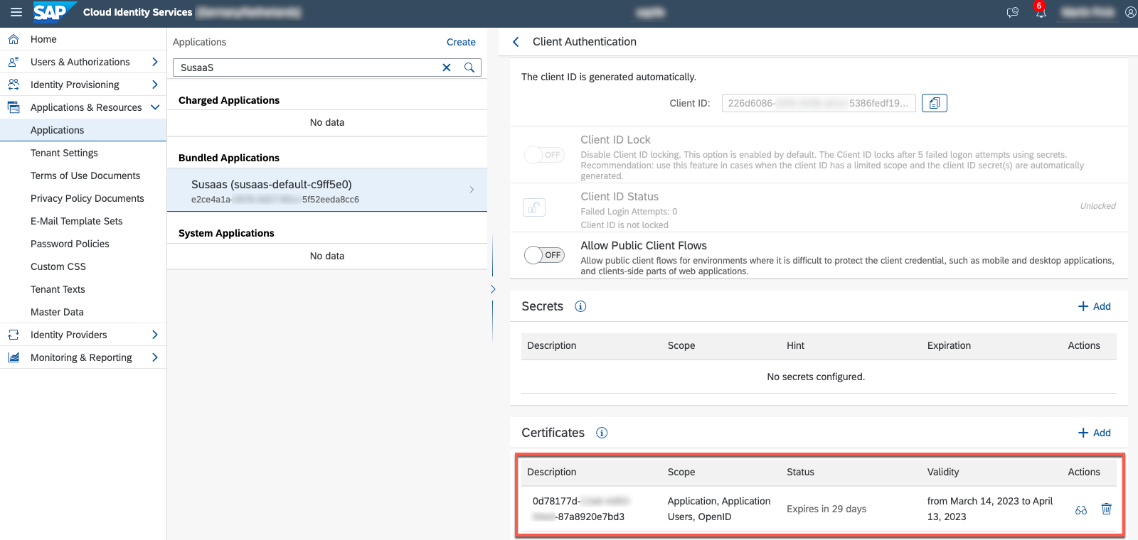Click the Certificates Validity column header
The width and height of the screenshot is (1138, 540).
coord(943,472)
